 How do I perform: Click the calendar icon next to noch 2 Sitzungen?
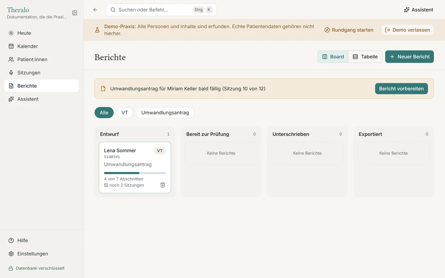click(x=106, y=185)
